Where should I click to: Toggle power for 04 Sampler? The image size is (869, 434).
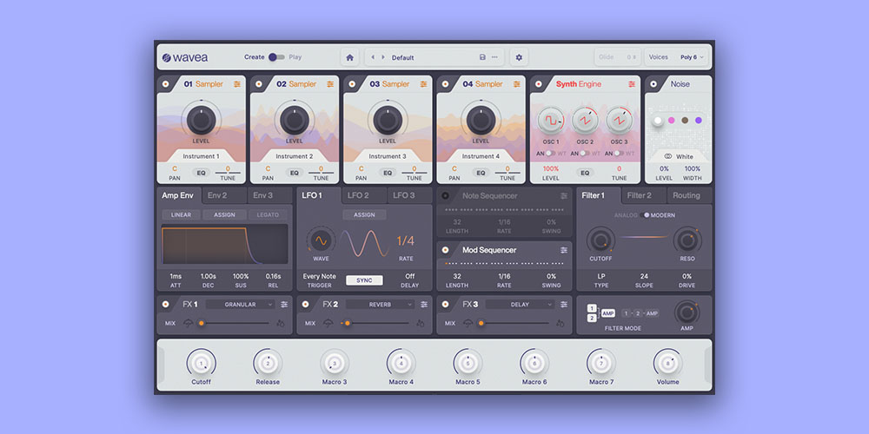click(x=445, y=84)
